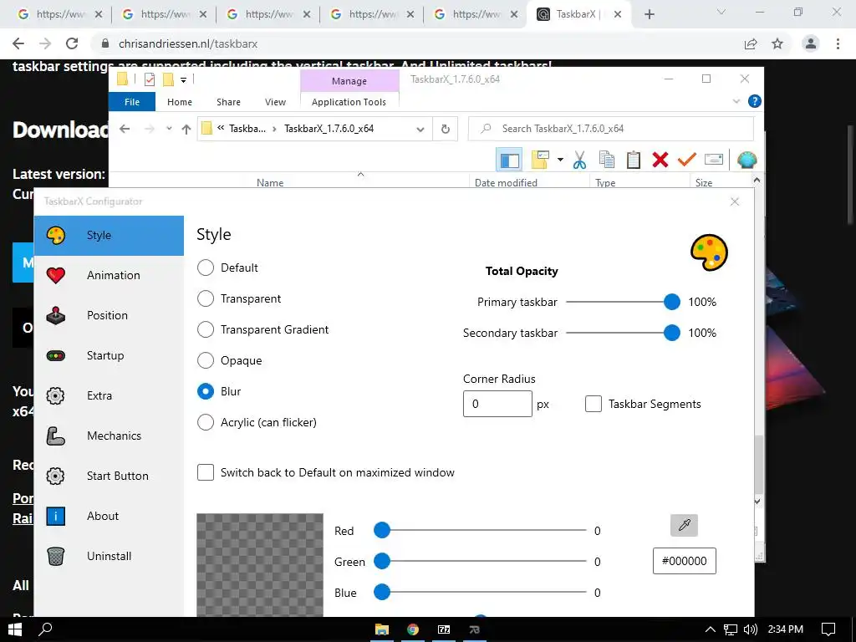Open Quick Access Toolbar customize dropdown
This screenshot has height=642, width=856.
183,80
